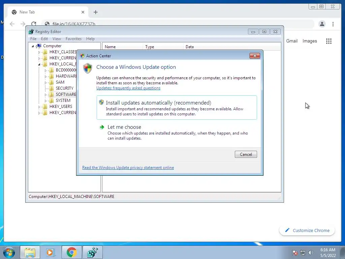Open a new Chrome tab

[95, 12]
